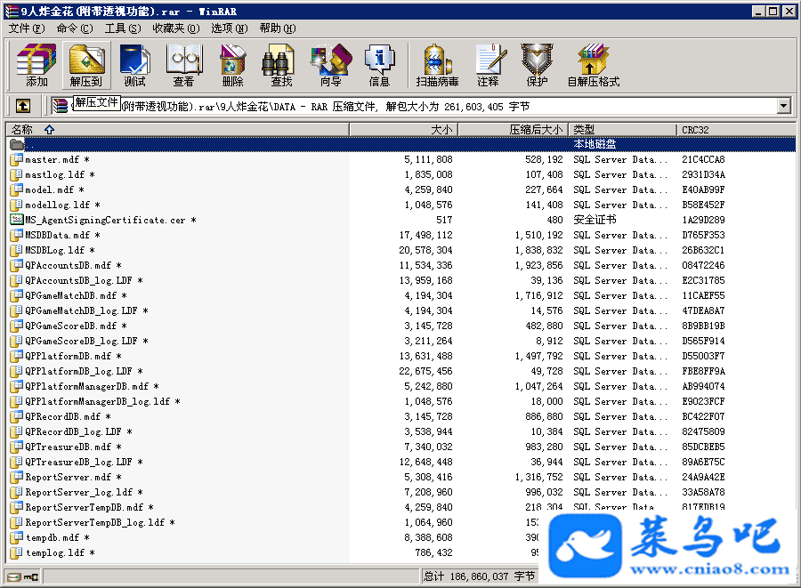This screenshot has height=588, width=801.
Task: Create 自解压格式 (SFX) archive
Action: tap(594, 65)
